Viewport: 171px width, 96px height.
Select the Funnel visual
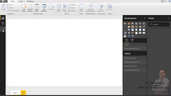coord(129,33)
